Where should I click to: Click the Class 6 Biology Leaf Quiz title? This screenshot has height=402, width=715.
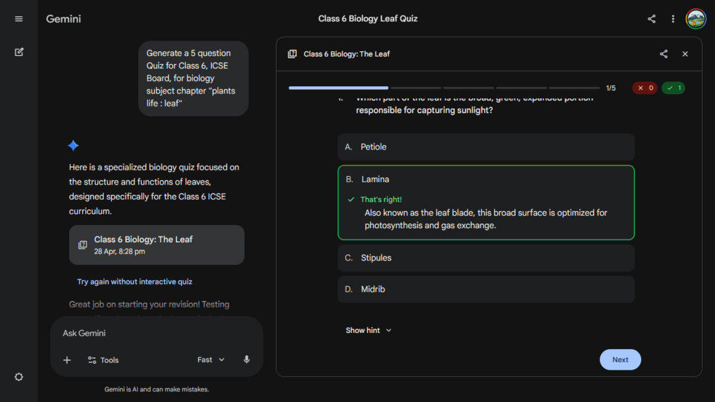pos(368,18)
